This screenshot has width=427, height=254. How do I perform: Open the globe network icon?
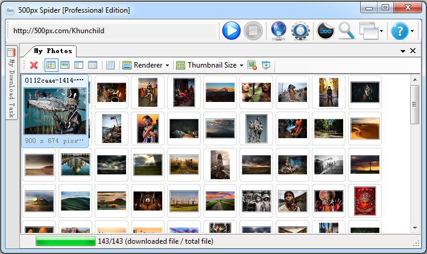point(279,31)
